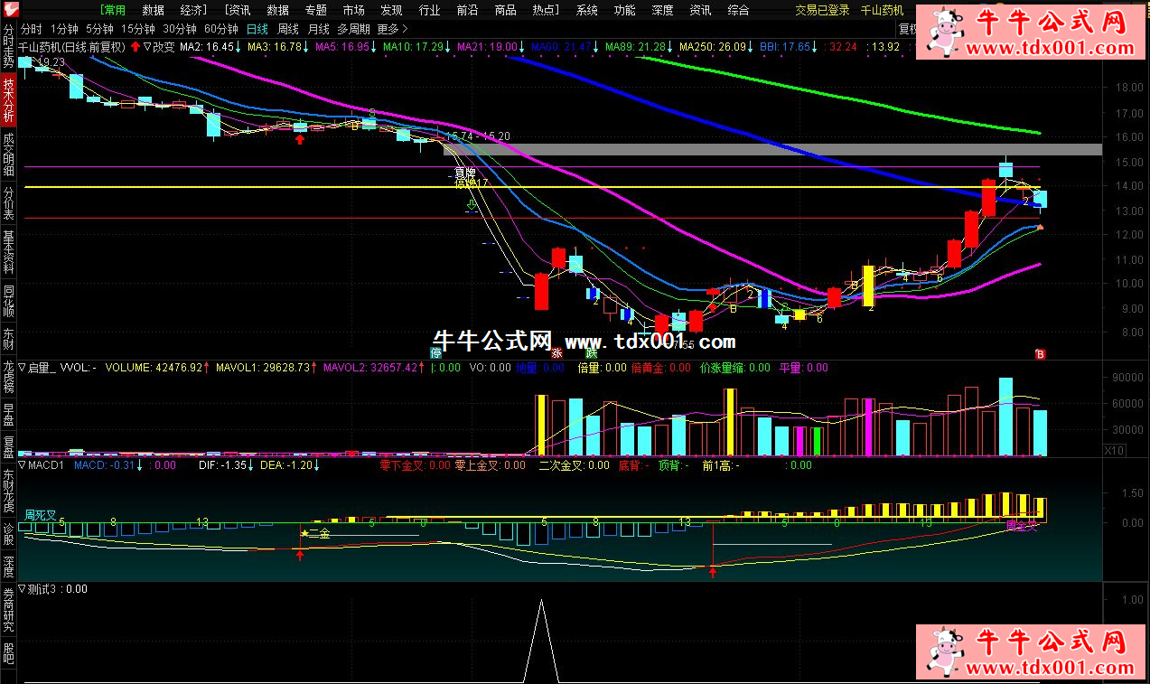Open the 商品 menu
This screenshot has width=1150, height=684.
point(505,10)
